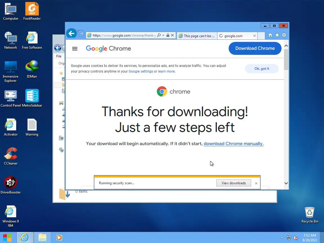Click the security lock icon in address bar
This screenshot has width=324, height=243.
click(x=168, y=35)
